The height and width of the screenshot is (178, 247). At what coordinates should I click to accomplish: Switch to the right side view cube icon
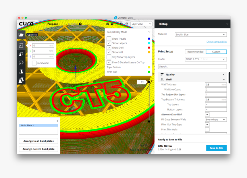pyautogui.click(x=126, y=24)
